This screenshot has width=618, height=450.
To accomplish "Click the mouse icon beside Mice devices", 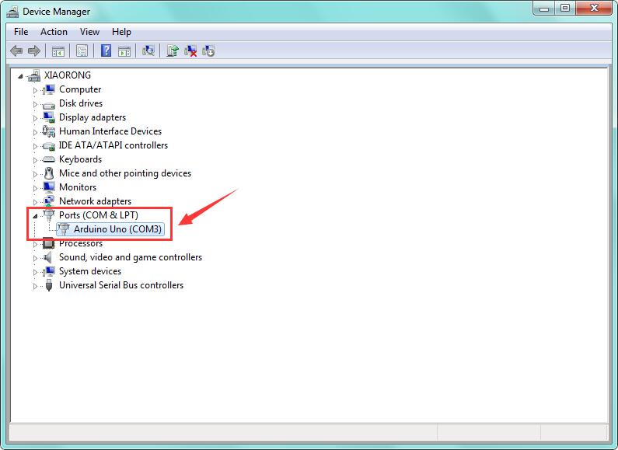I will tap(49, 173).
